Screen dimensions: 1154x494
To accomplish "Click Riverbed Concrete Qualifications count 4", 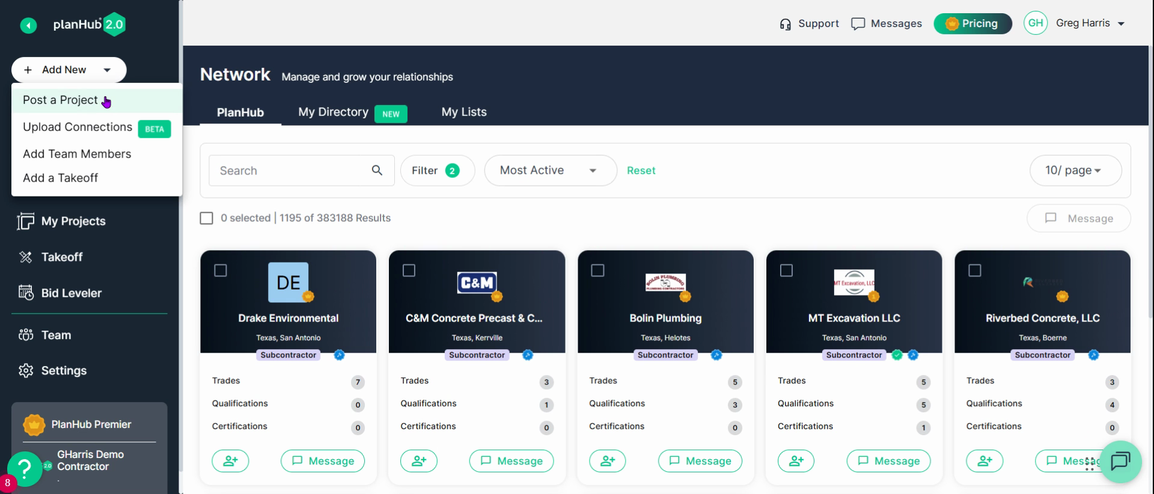I will click(1112, 405).
